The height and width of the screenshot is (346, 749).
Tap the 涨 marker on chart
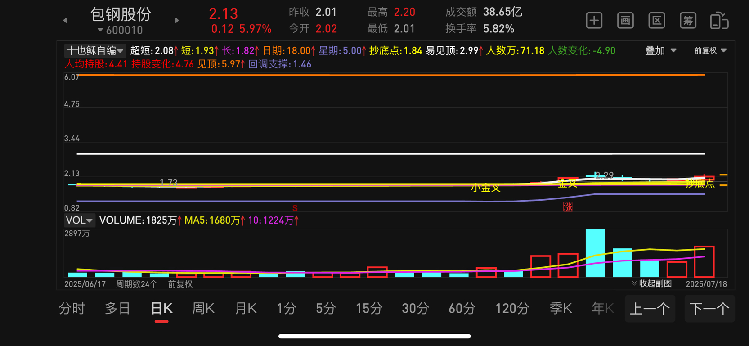click(568, 207)
